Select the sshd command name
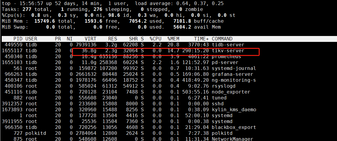Image resolution: width=337 pixels, height=141 pixels. 218,104
